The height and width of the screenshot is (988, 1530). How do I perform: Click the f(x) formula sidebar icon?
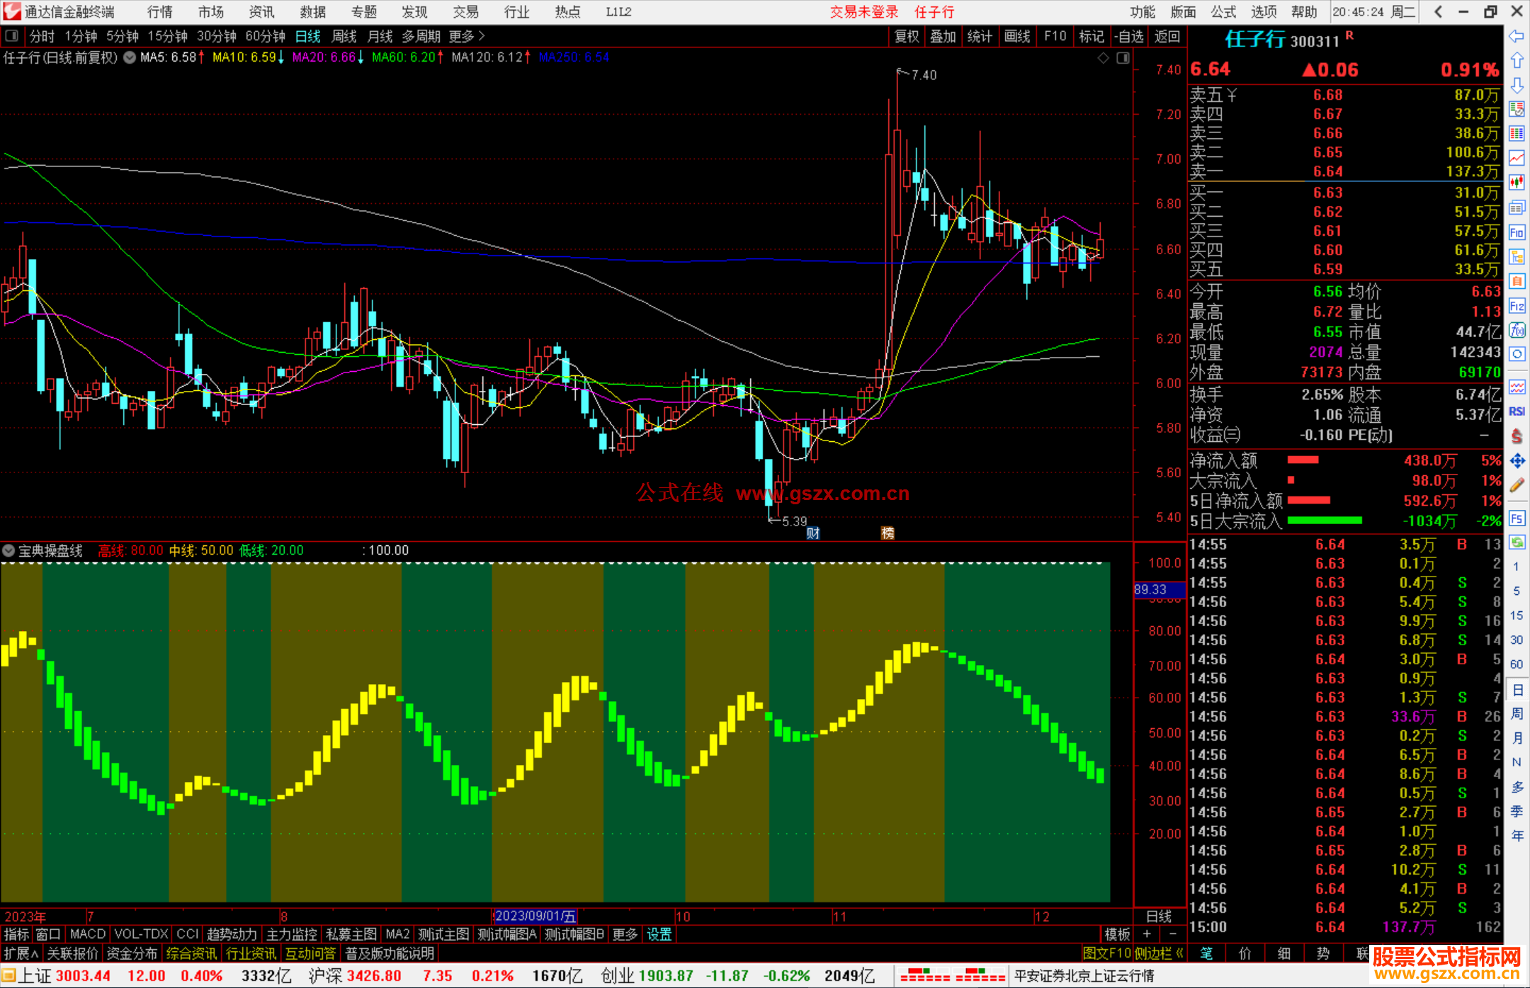click(x=1517, y=330)
